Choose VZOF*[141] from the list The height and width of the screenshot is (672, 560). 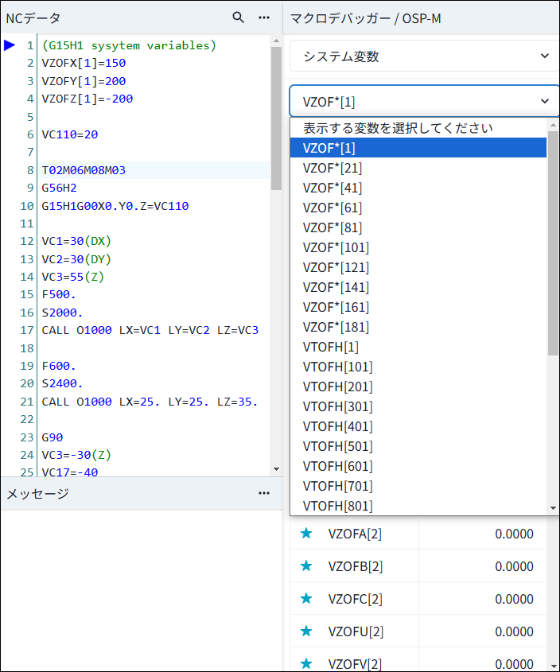[x=418, y=287]
